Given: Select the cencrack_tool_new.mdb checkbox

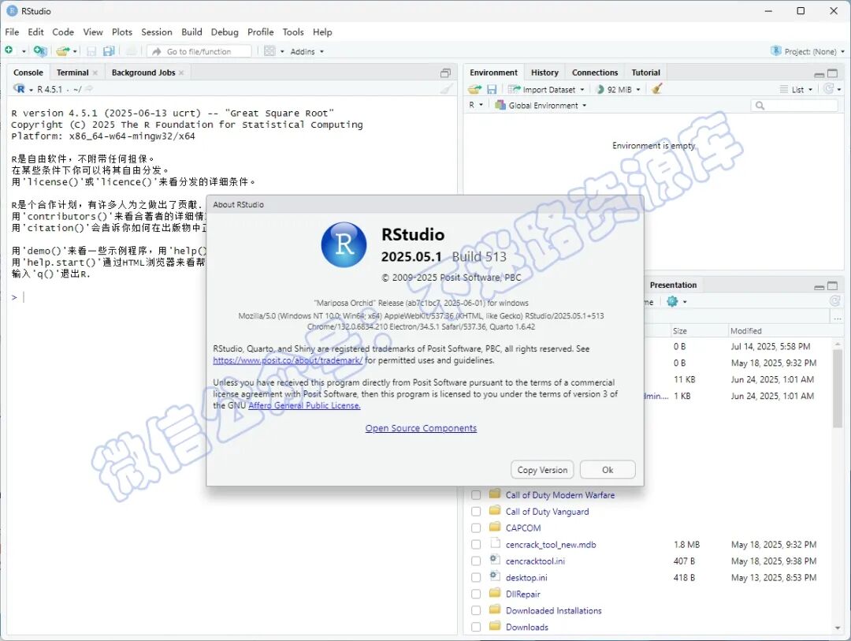Looking at the screenshot, I should (x=476, y=544).
